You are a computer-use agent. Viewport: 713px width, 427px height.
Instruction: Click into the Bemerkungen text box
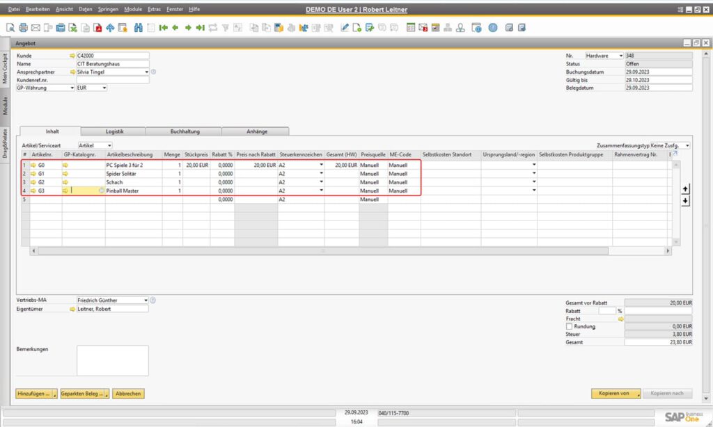[112, 361]
